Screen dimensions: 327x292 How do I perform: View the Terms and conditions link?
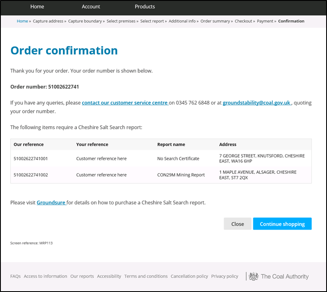pyautogui.click(x=146, y=276)
